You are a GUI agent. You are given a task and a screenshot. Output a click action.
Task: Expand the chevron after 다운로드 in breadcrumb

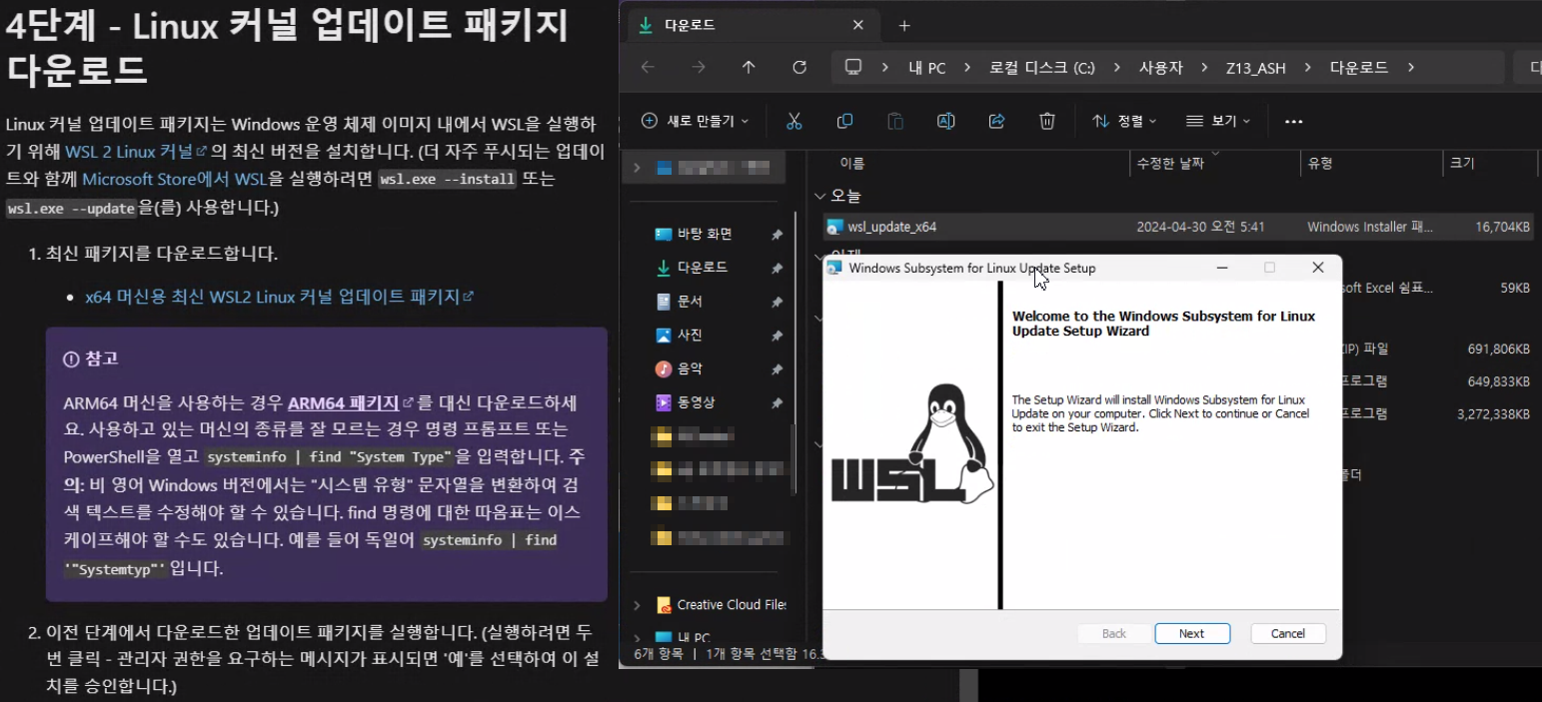pos(1411,68)
